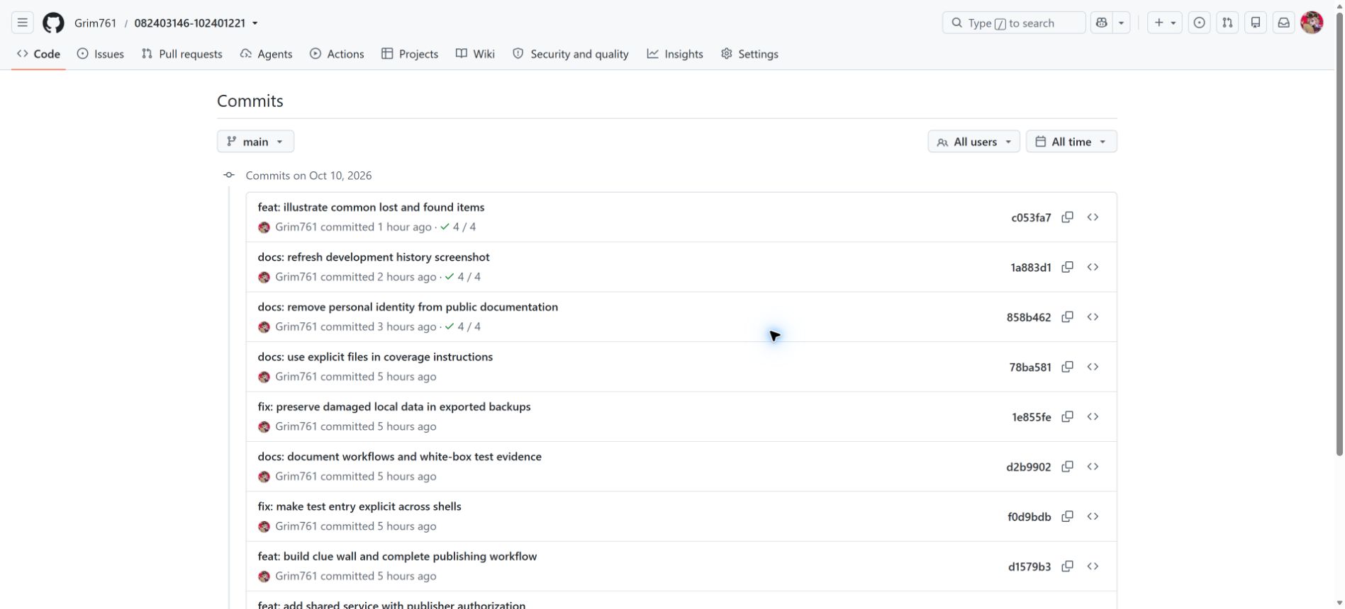The height and width of the screenshot is (609, 1345).
Task: Open the Wiki tab
Action: tap(475, 54)
